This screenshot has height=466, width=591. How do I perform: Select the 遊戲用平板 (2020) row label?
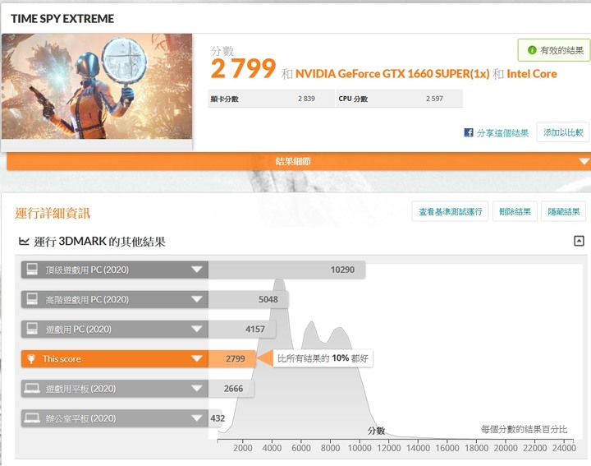80,389
